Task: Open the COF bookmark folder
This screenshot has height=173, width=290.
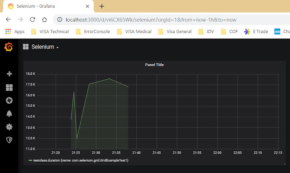Action: pyautogui.click(x=229, y=32)
